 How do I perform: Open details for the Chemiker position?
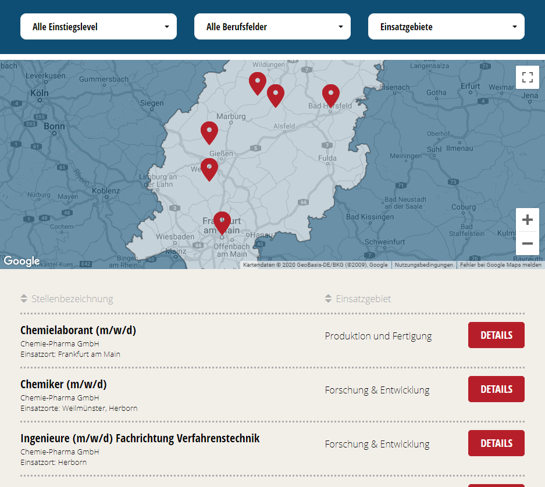coord(496,389)
